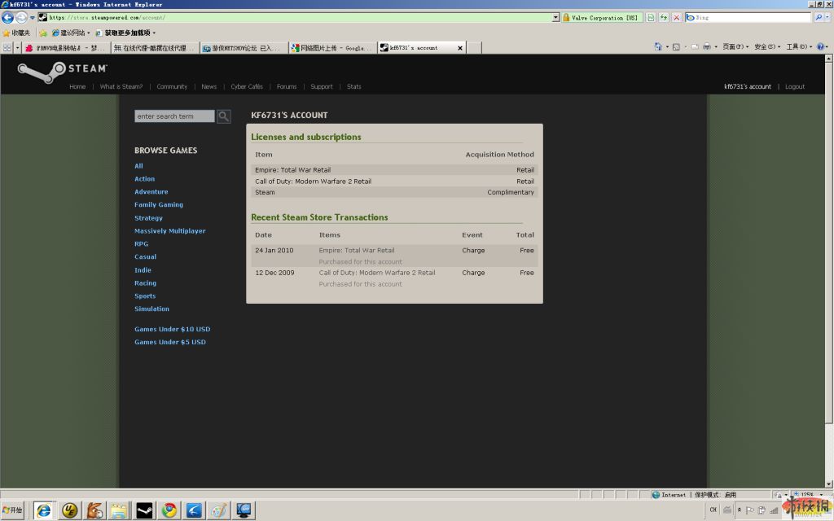Close the kf6731's account browser tab
Viewport: 834px width, 521px height.
pyautogui.click(x=460, y=48)
